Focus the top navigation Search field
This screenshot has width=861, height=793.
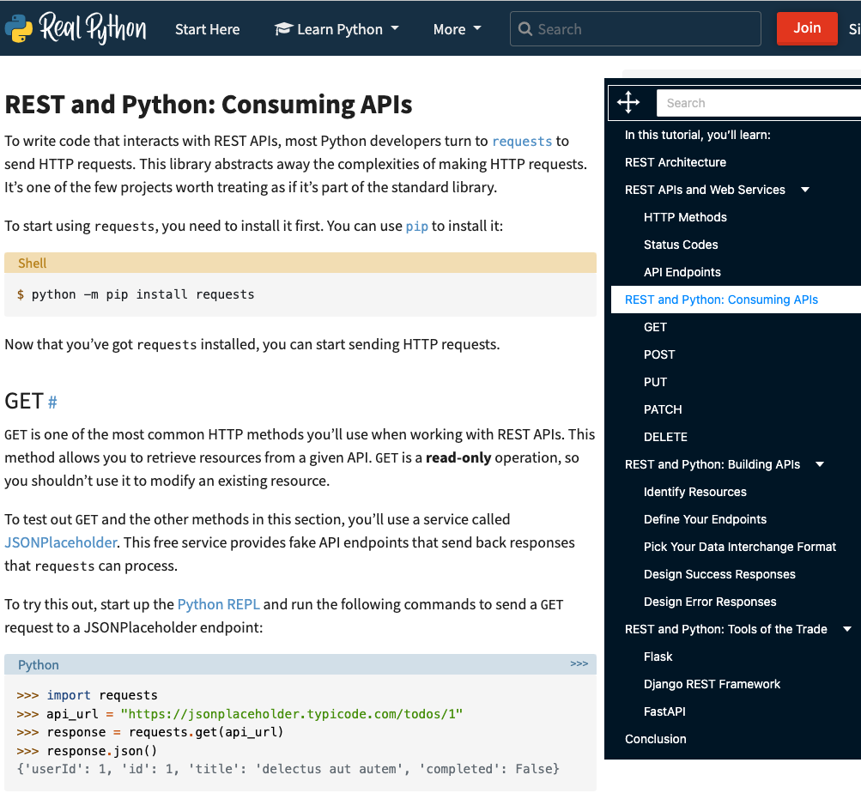pyautogui.click(x=635, y=28)
